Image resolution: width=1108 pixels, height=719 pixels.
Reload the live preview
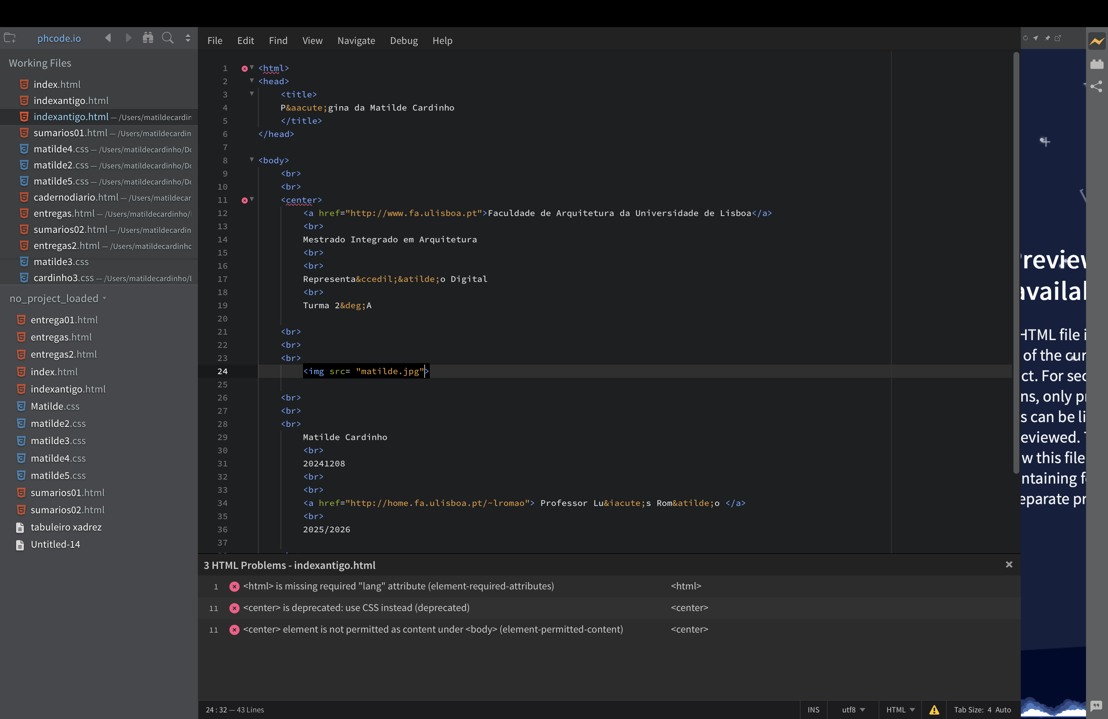(x=1025, y=38)
